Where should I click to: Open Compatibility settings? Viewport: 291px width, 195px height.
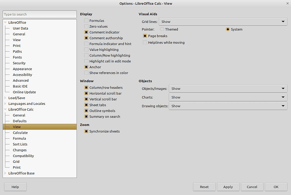coord(23,156)
